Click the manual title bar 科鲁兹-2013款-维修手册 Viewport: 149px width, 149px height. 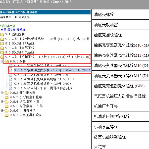[45, 12]
